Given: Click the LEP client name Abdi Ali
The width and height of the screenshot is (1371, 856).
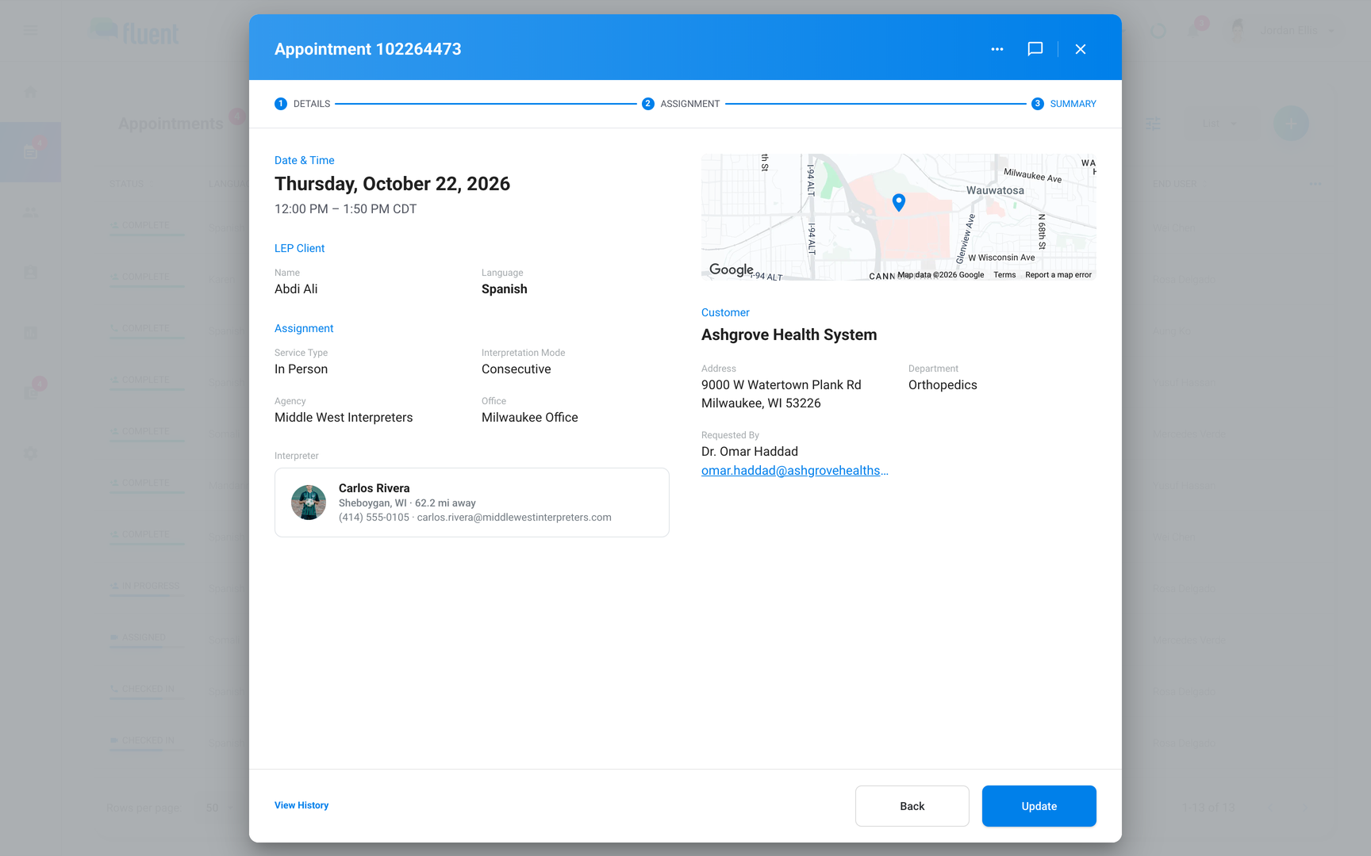Looking at the screenshot, I should pyautogui.click(x=296, y=289).
